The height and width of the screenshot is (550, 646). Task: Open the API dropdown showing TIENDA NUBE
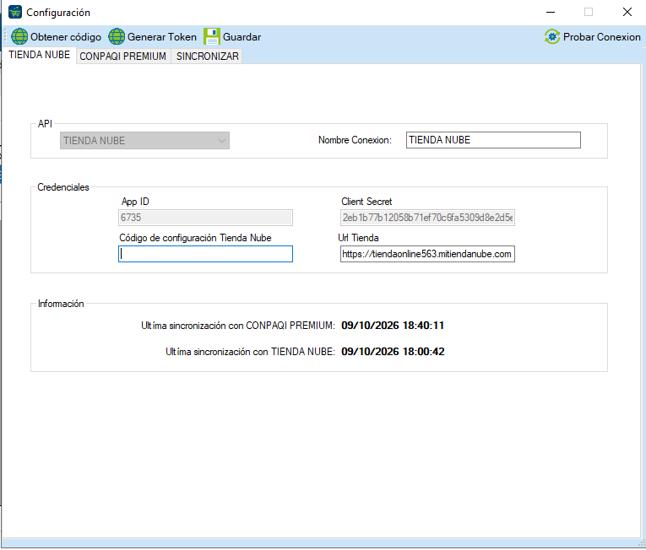click(144, 141)
